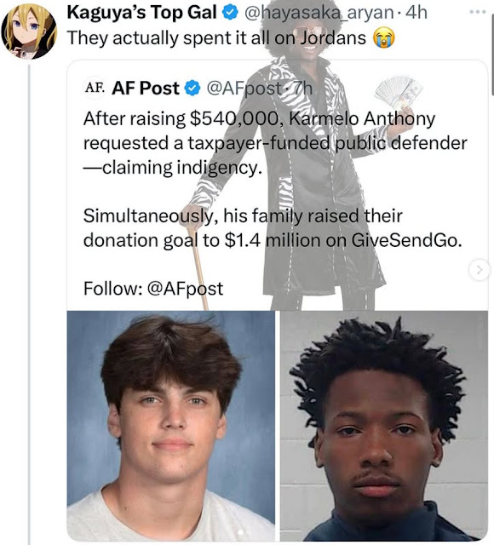This screenshot has height=545, width=494.
Task: Click the tweet text about Jordans
Action: tap(216, 38)
